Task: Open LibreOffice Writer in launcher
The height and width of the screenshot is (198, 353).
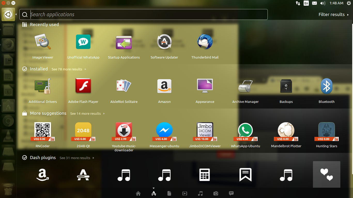Action: [8, 60]
